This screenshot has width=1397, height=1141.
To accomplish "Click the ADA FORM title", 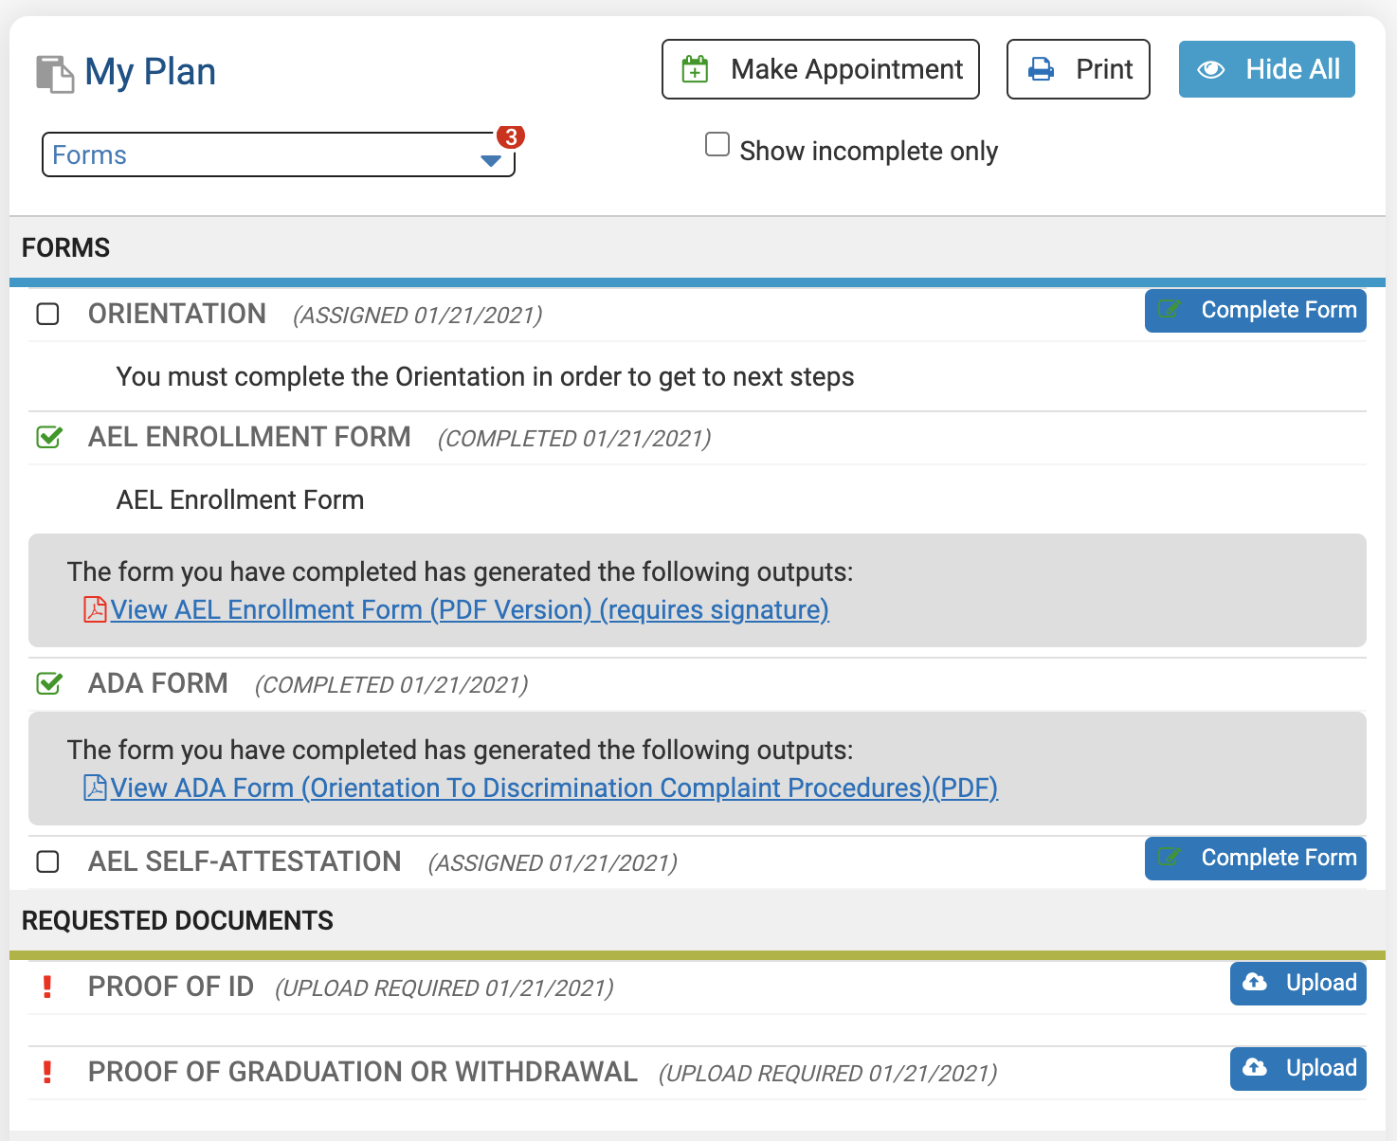I will [158, 683].
